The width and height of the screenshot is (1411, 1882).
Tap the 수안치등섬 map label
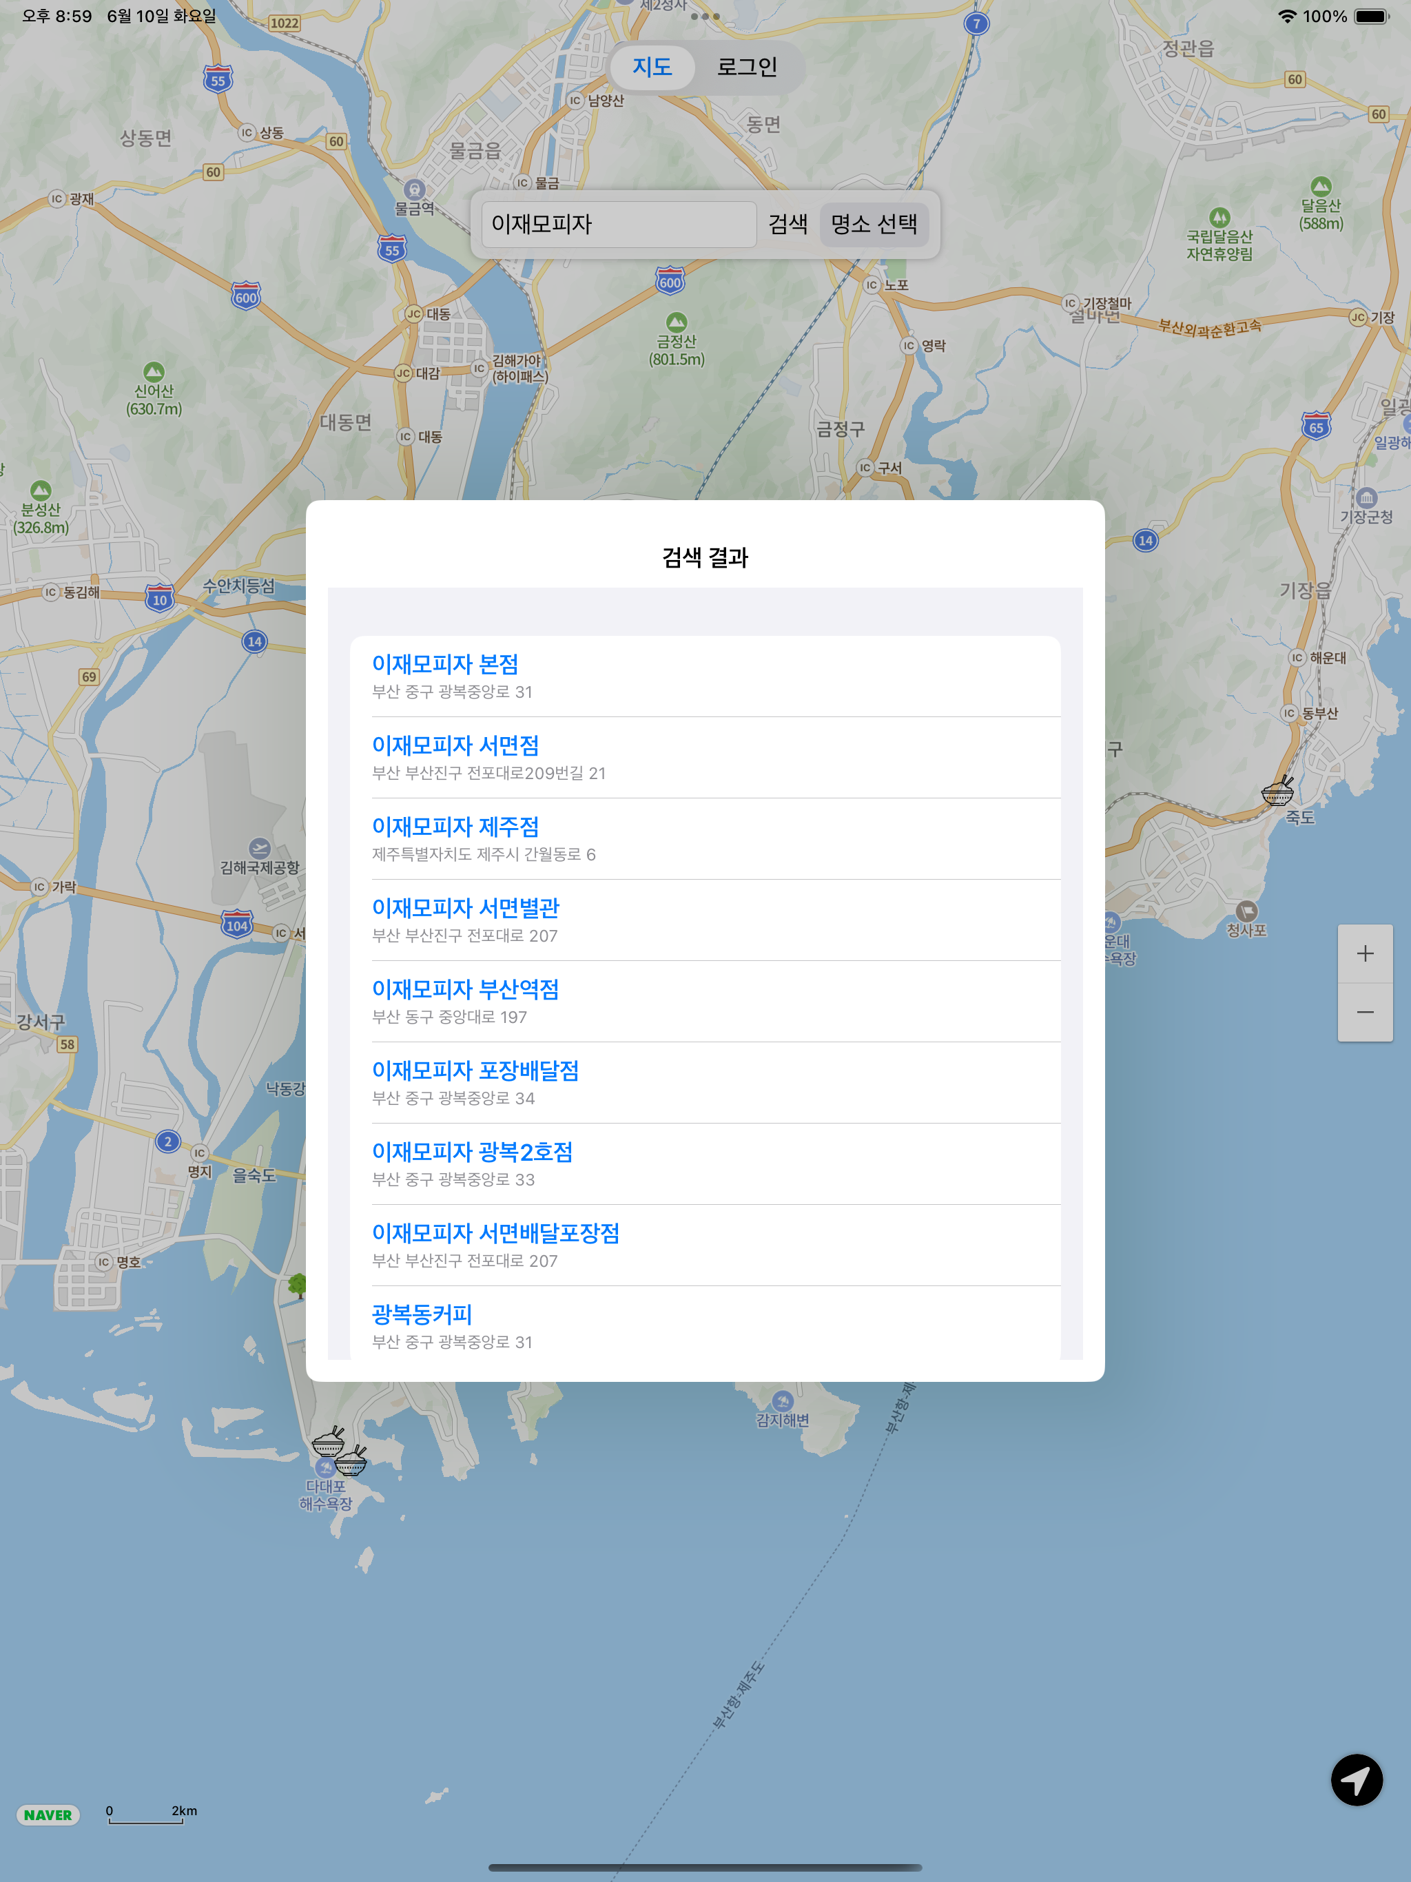click(x=238, y=586)
